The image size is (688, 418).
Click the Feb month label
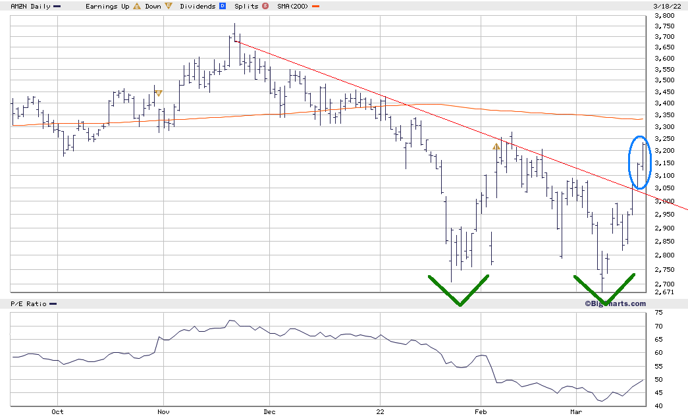[481, 411]
